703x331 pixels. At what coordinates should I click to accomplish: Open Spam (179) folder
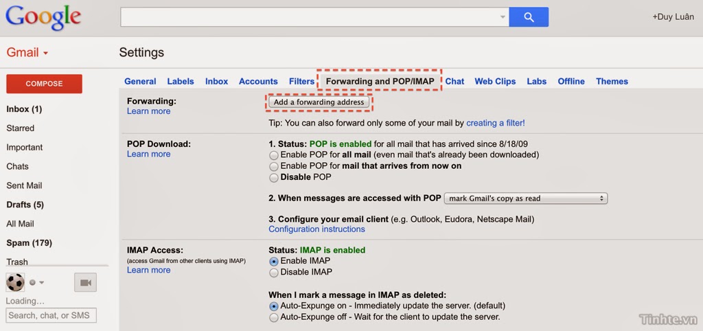29,243
